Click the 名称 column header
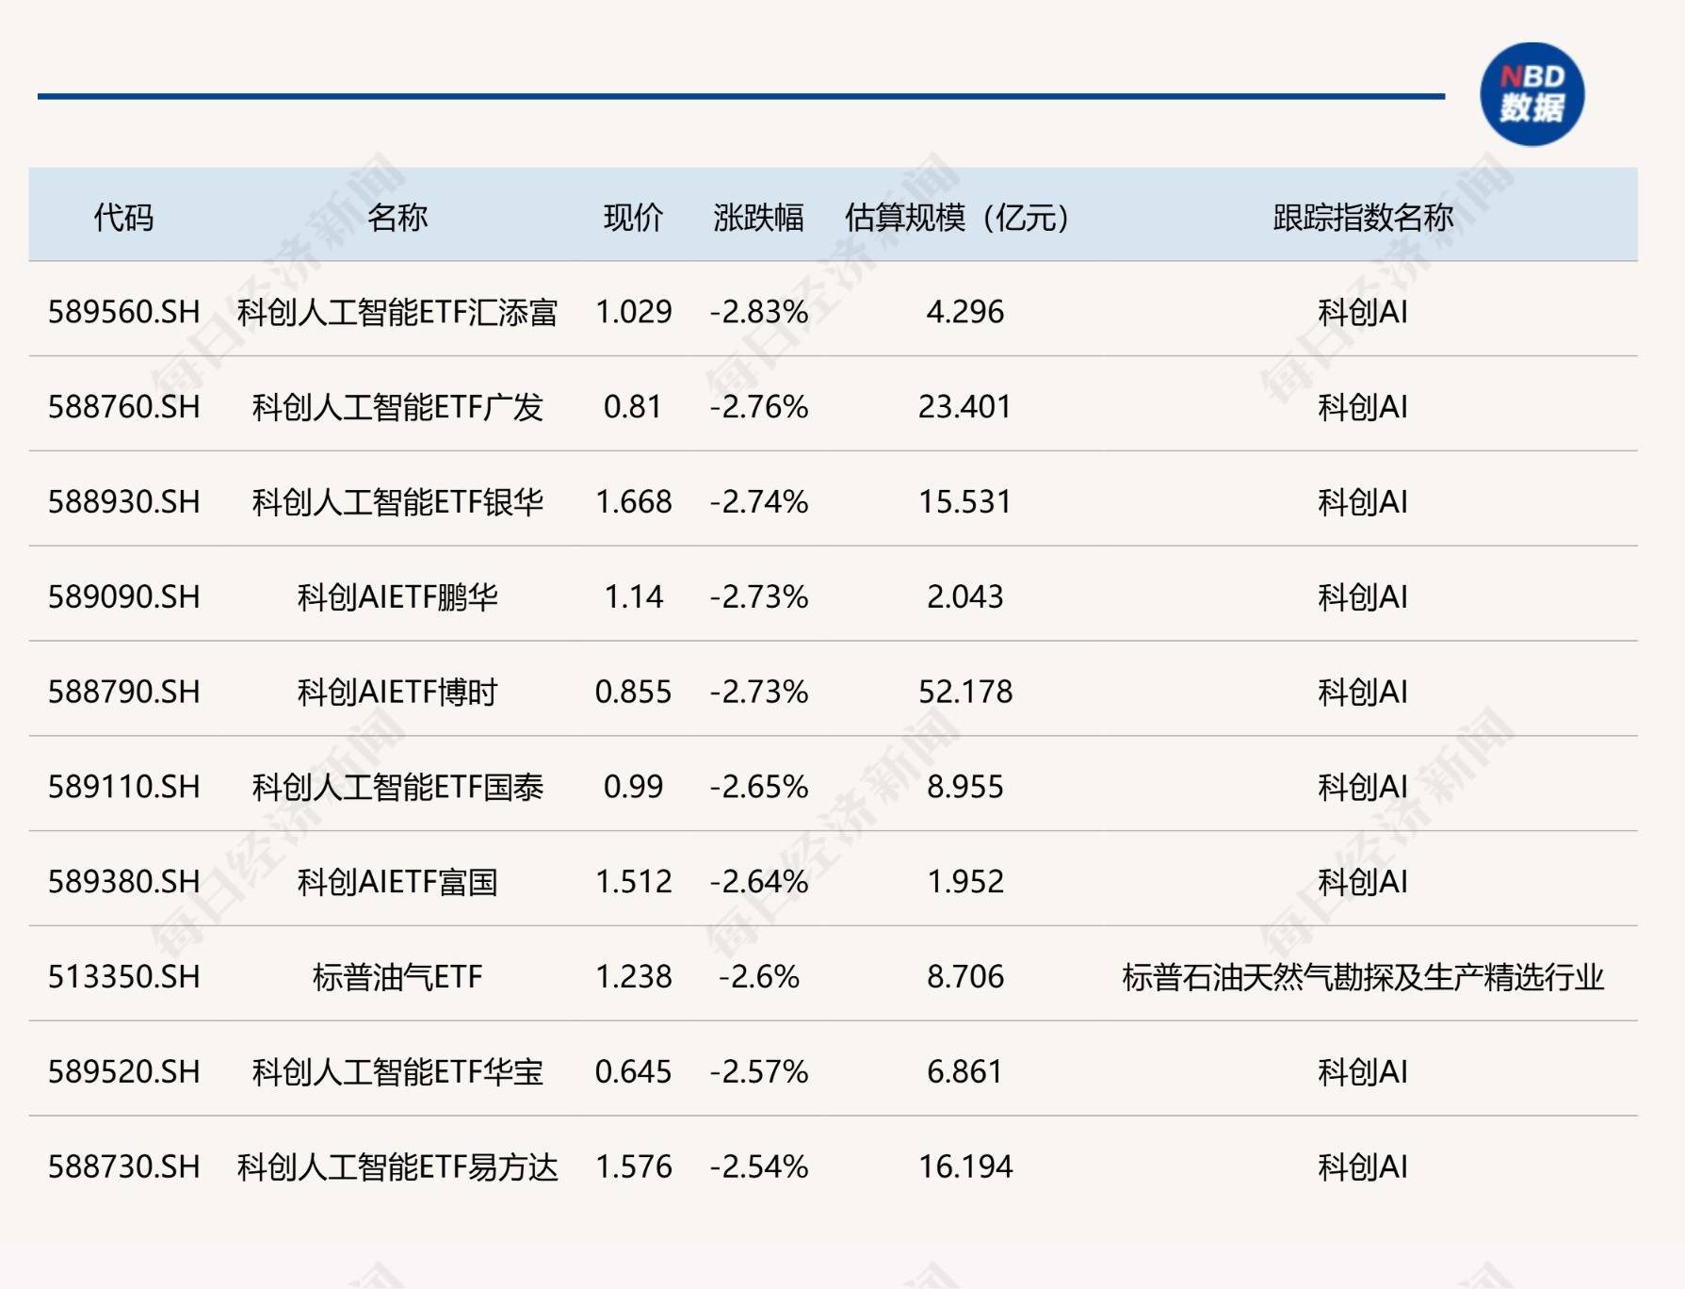This screenshot has height=1289, width=1685. coord(397,218)
